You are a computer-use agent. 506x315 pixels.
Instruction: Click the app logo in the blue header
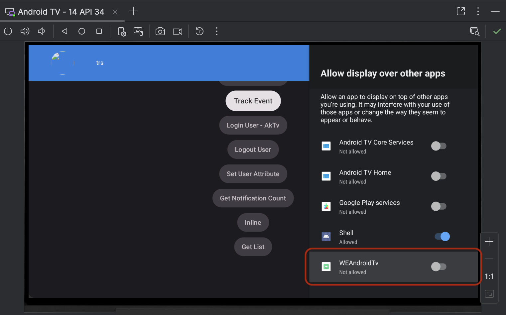pos(63,63)
